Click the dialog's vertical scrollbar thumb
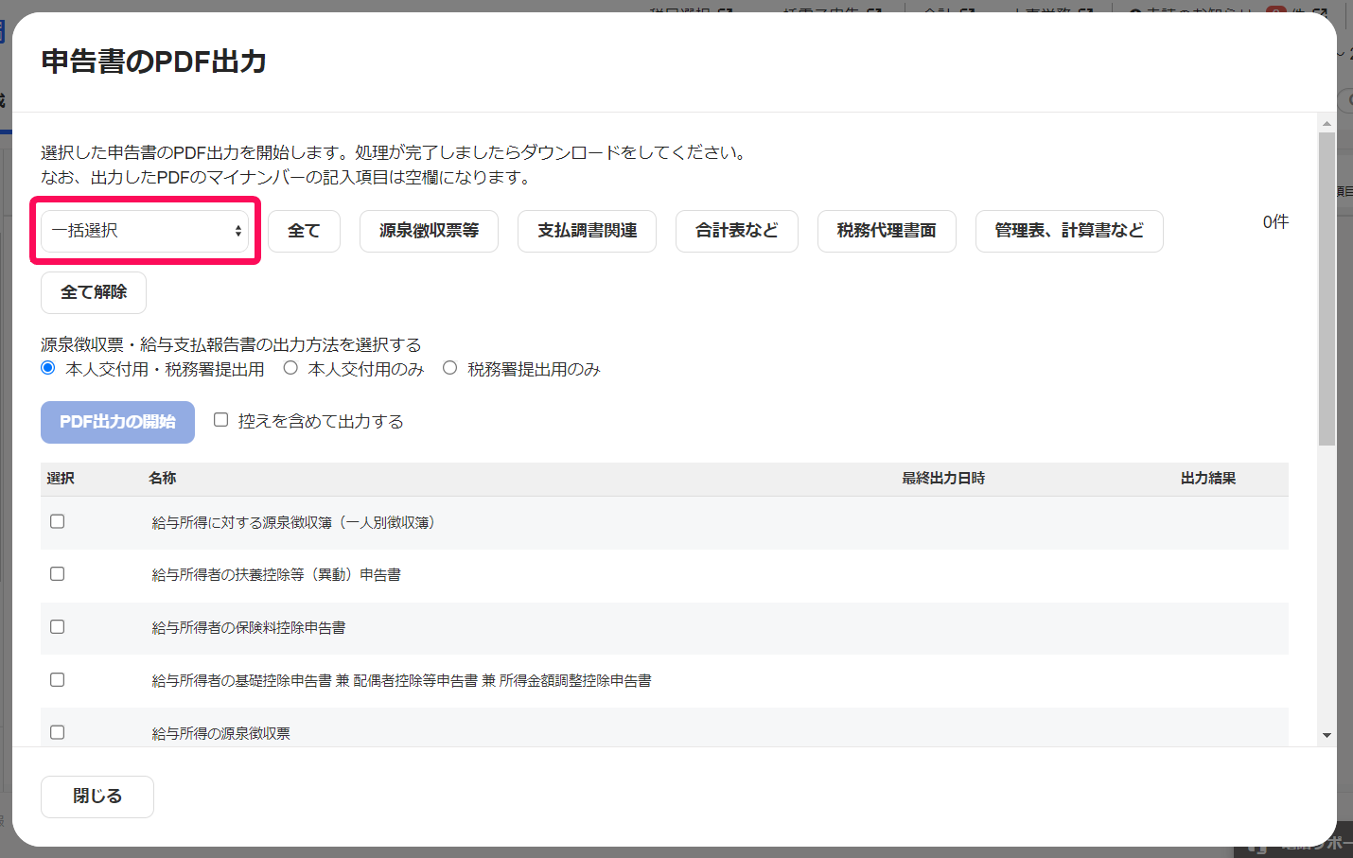The height and width of the screenshot is (858, 1353). pyautogui.click(x=1327, y=289)
